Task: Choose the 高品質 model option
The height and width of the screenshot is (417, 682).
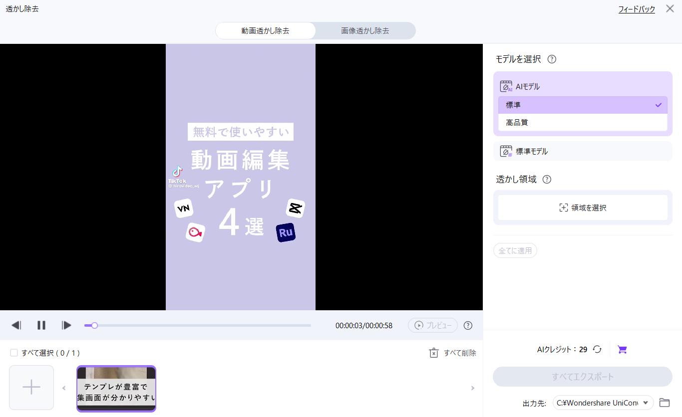Action: pos(582,122)
